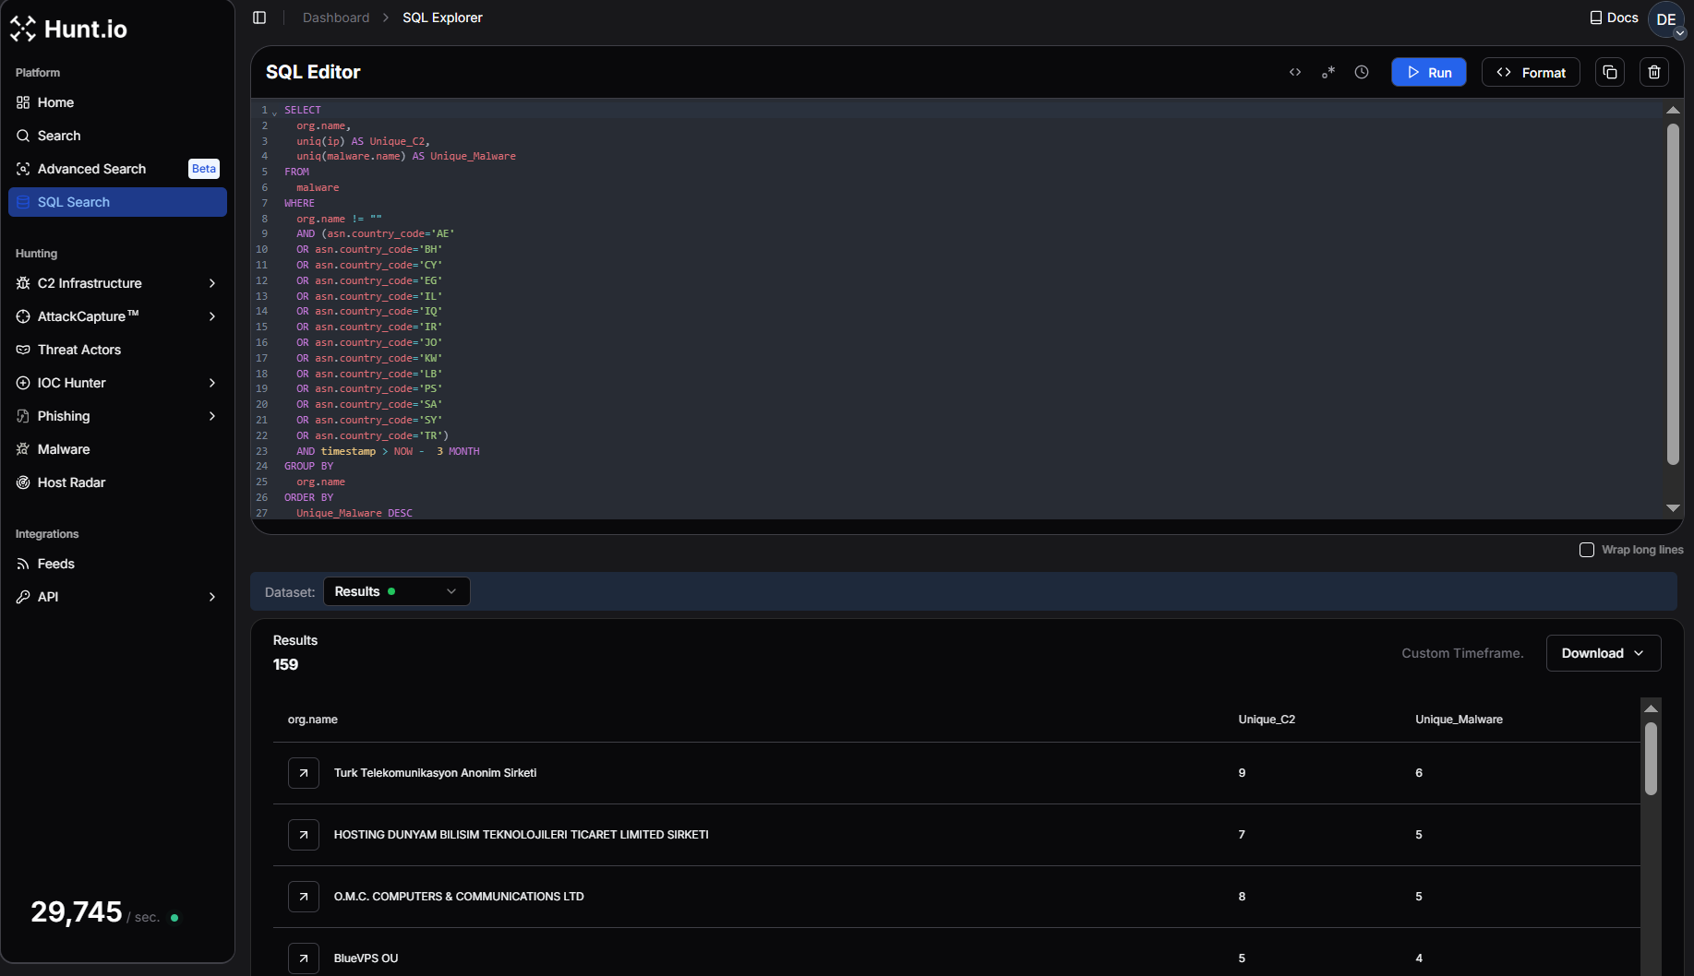
Task: Click the Phishing icon
Action: 23,416
